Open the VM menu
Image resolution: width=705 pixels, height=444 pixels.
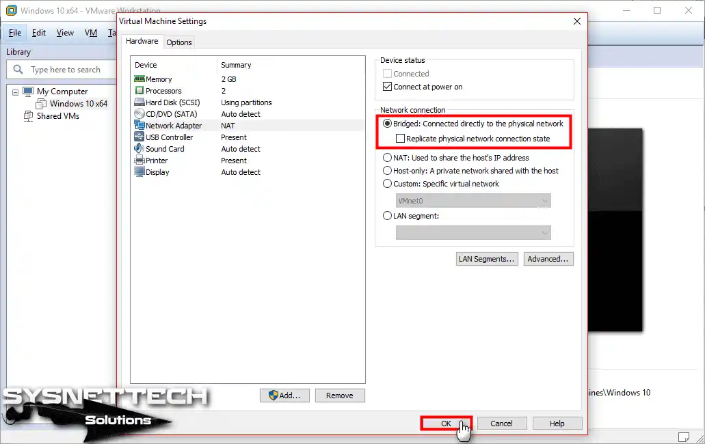pyautogui.click(x=91, y=33)
